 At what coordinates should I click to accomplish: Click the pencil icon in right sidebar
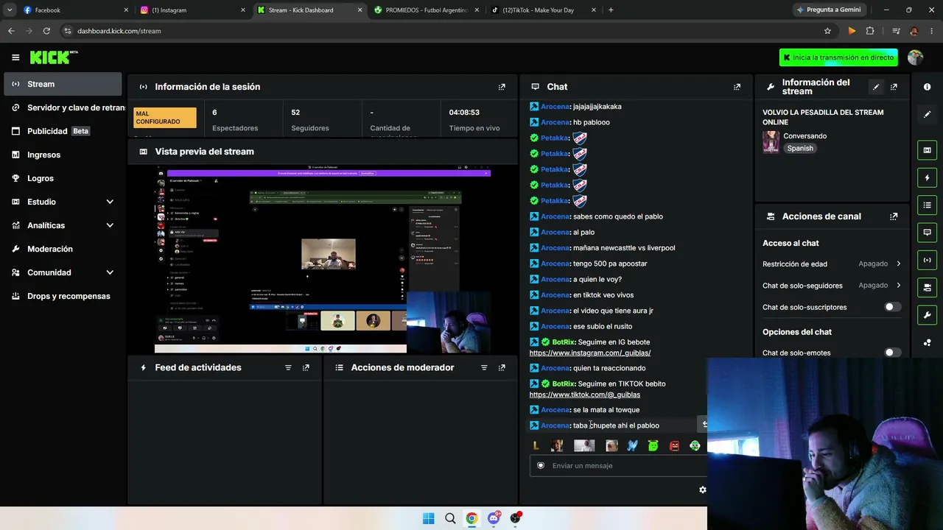click(x=927, y=114)
